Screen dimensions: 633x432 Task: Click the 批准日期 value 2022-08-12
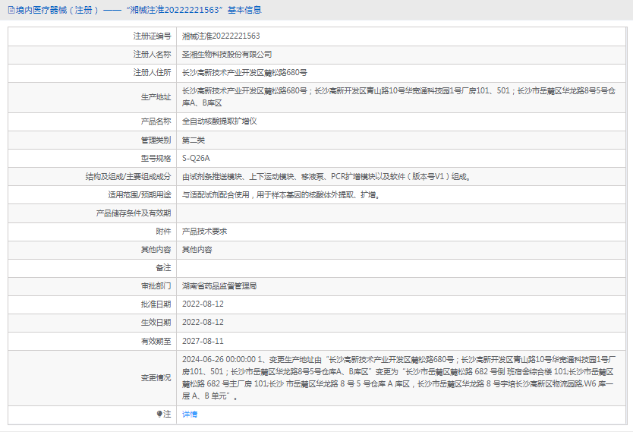[x=203, y=304]
